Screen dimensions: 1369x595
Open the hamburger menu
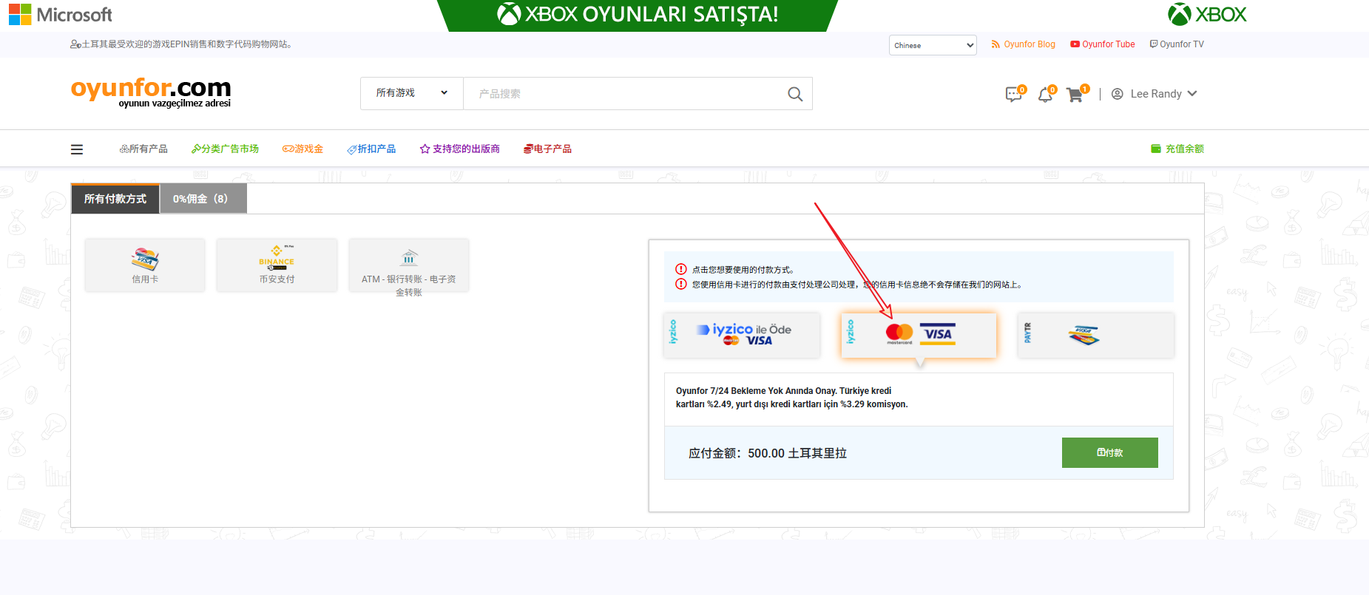click(x=77, y=149)
